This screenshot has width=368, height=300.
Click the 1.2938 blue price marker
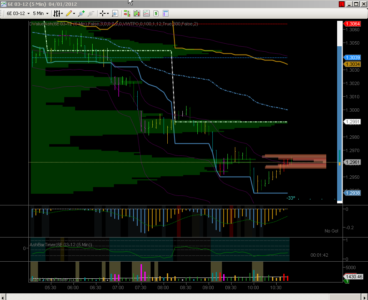[352, 193]
